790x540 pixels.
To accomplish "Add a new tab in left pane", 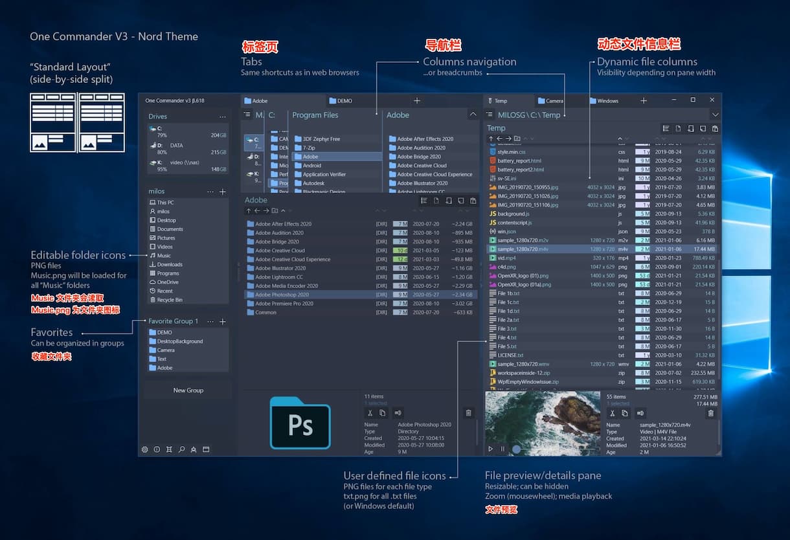I will [x=417, y=101].
